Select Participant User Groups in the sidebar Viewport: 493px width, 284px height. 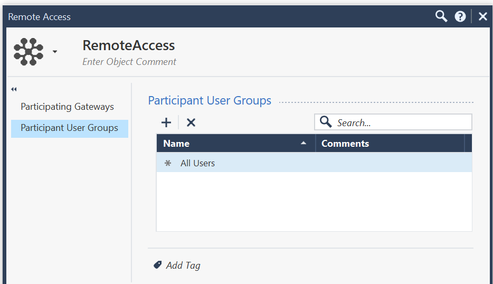point(69,128)
